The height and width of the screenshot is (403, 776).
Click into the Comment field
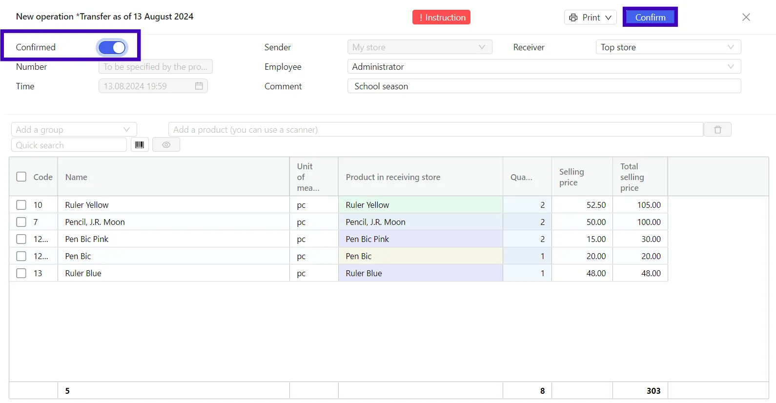click(544, 86)
